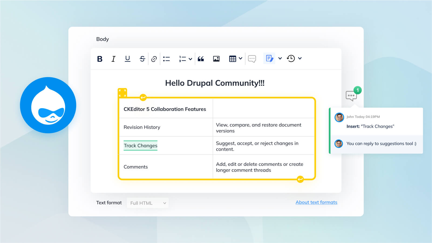The height and width of the screenshot is (243, 432).
Task: Insert a numbered list
Action: tap(182, 59)
